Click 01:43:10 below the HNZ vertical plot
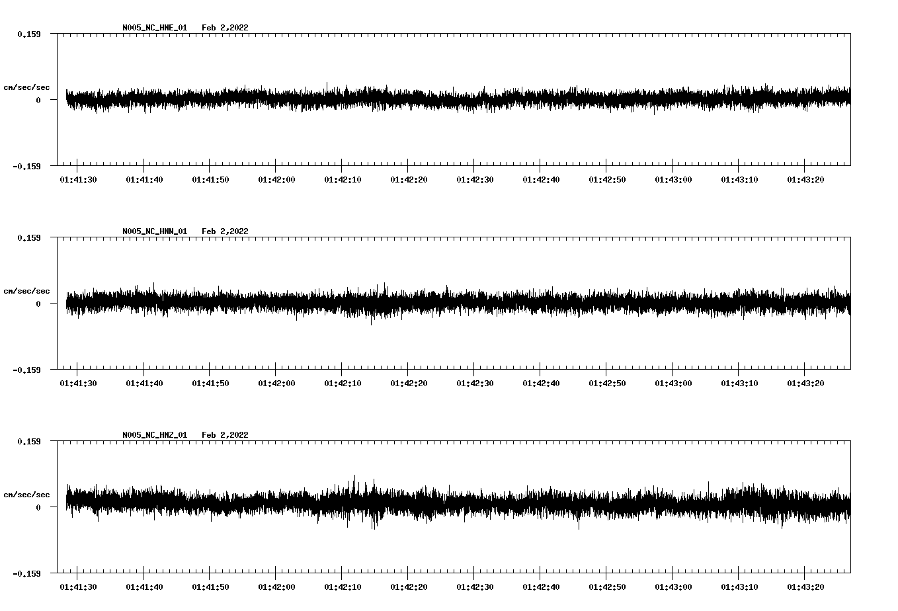Screen dimensions: 898x611 point(739,587)
